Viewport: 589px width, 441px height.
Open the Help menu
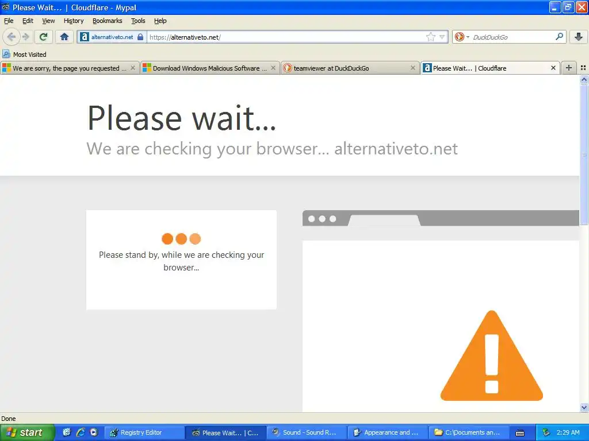pos(160,21)
